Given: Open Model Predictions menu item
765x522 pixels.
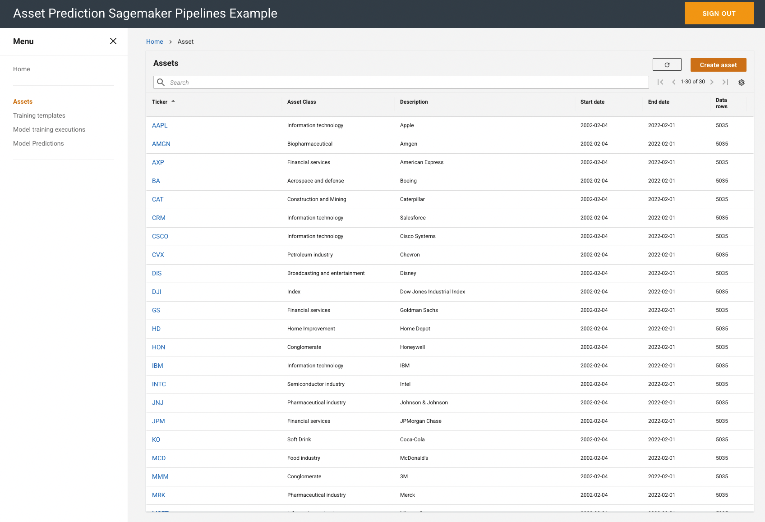Looking at the screenshot, I should point(38,143).
